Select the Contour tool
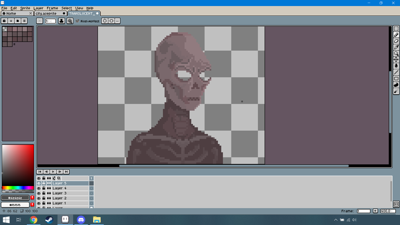This screenshot has width=400, height=225. pos(396,85)
